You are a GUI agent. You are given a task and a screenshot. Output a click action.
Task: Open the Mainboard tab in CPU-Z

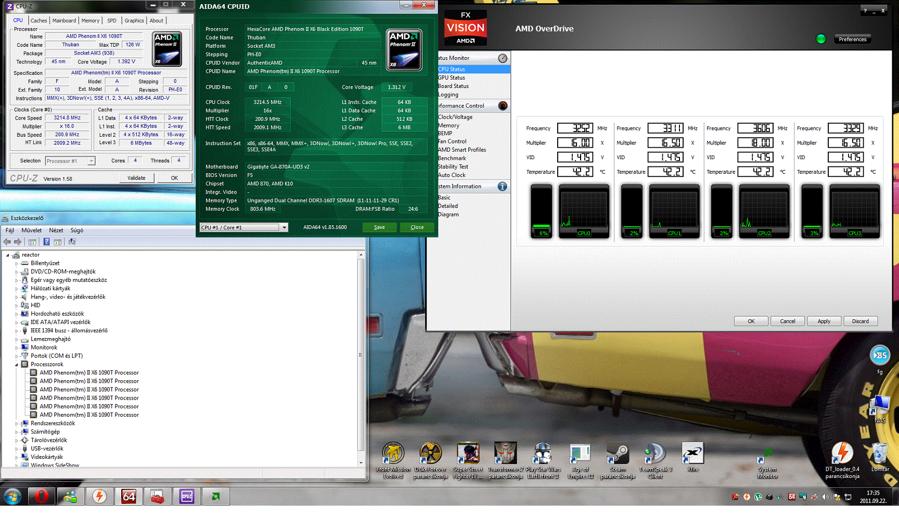tap(64, 21)
